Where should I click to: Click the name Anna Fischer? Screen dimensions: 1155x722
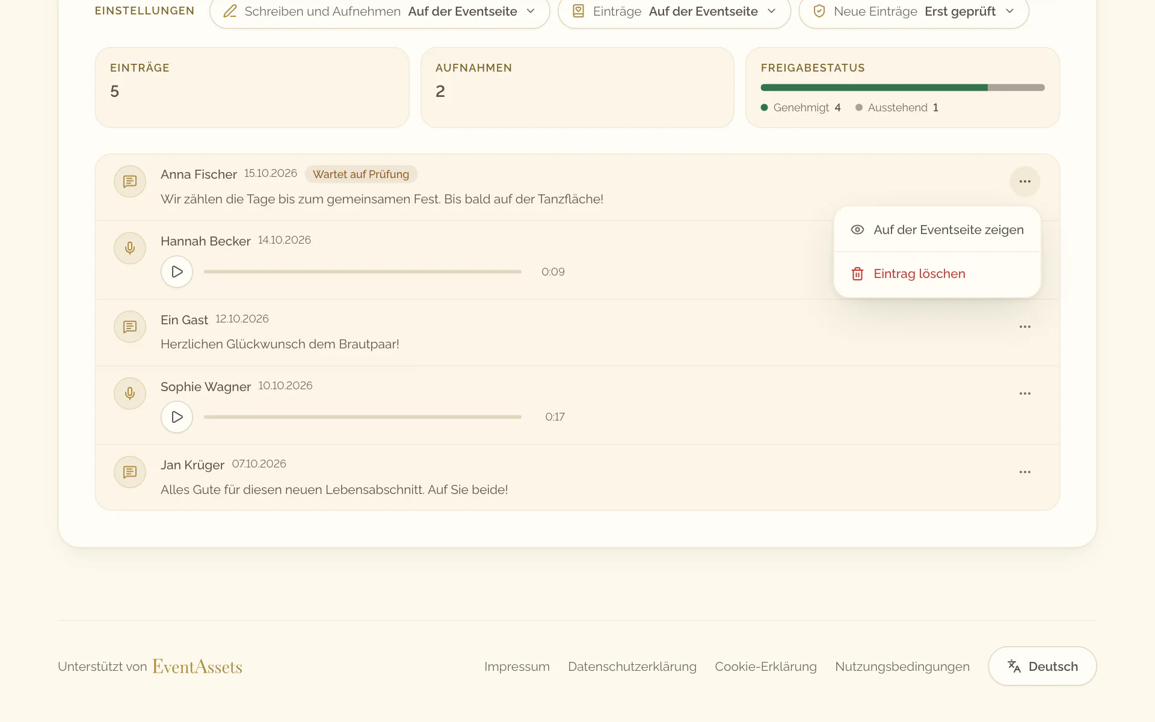click(x=199, y=174)
